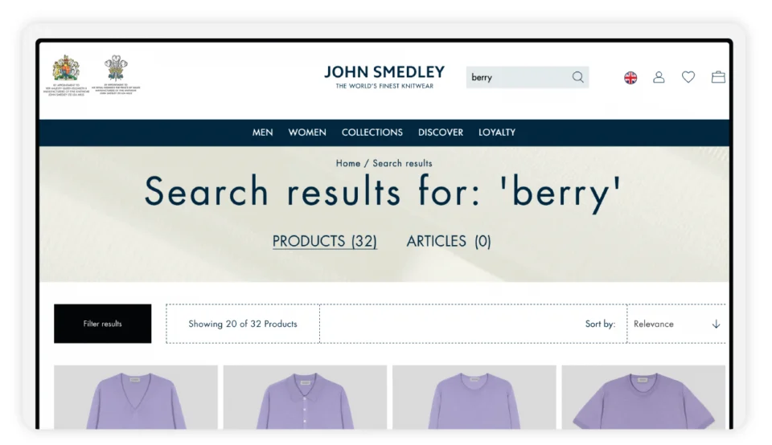Click the search magnifier icon

pos(577,77)
